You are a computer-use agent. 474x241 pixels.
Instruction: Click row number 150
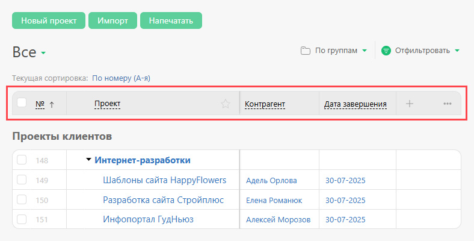coord(42,201)
